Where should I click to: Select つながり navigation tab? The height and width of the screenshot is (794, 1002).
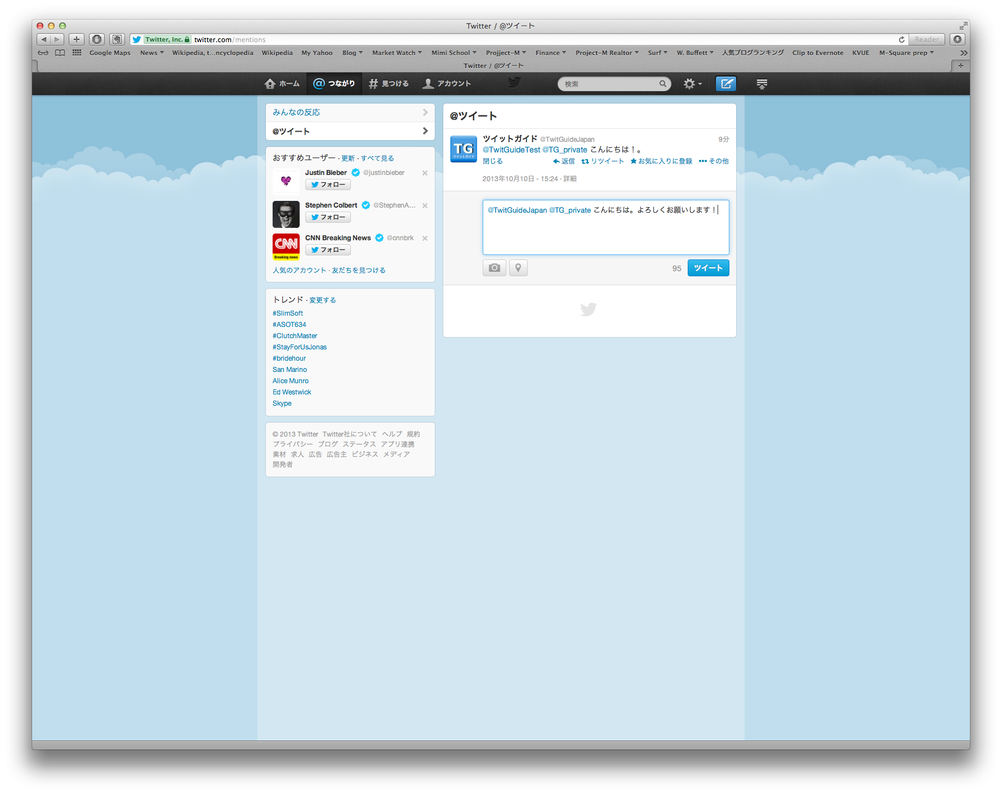point(334,83)
